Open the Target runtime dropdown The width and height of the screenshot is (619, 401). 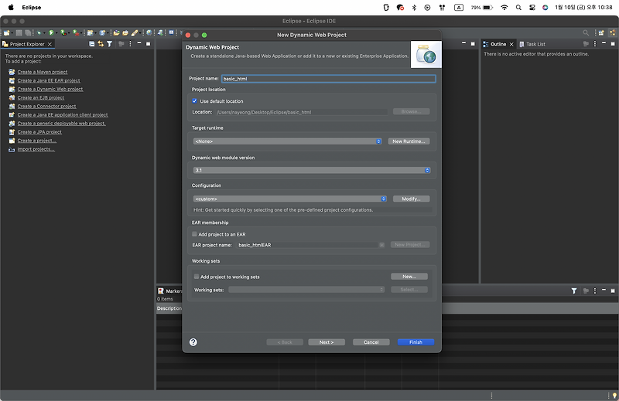(287, 141)
